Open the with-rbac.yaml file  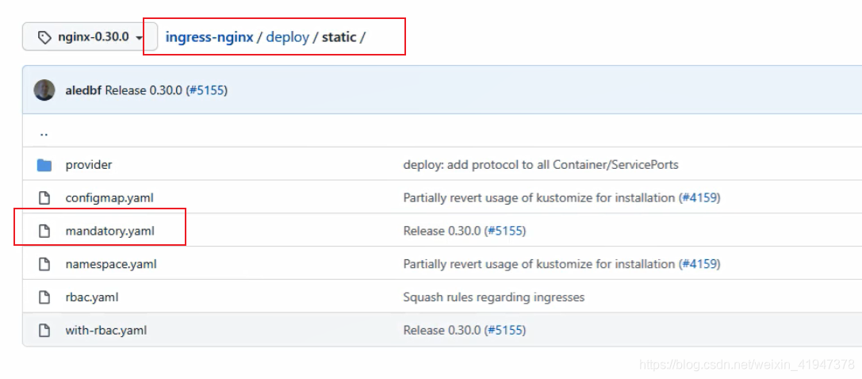[105, 331]
